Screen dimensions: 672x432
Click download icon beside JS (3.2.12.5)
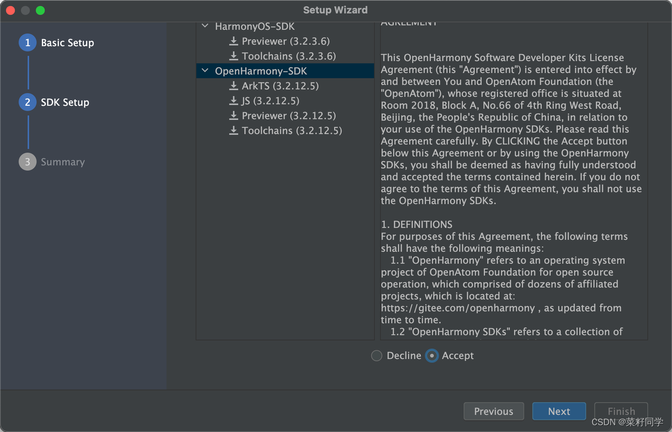click(234, 101)
